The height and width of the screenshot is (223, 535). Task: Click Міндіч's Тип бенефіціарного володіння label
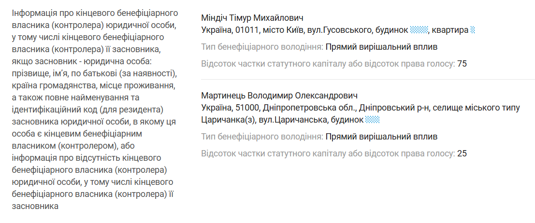pos(262,47)
